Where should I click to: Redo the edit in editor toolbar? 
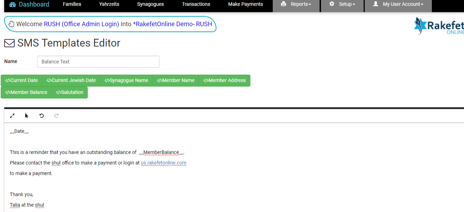[x=56, y=116]
